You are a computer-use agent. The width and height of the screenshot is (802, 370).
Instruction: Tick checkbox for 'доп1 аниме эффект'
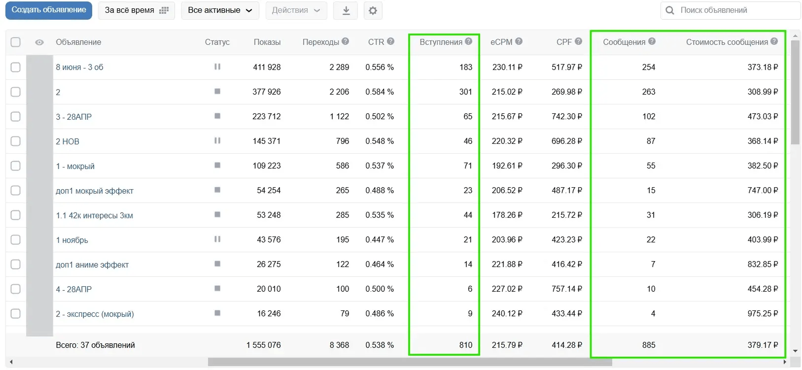(16, 264)
